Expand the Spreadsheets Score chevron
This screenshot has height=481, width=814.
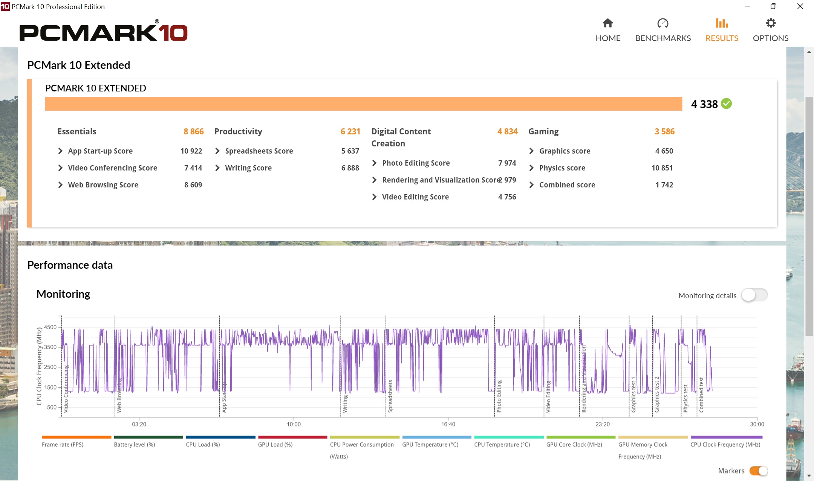click(217, 151)
